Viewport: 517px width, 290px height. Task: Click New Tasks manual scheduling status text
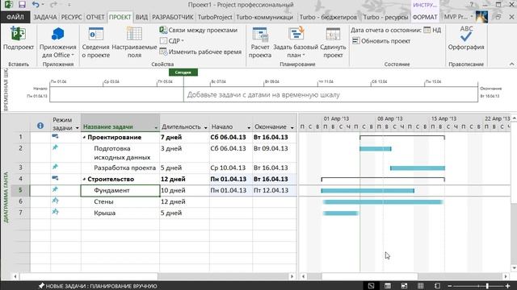[x=98, y=286]
